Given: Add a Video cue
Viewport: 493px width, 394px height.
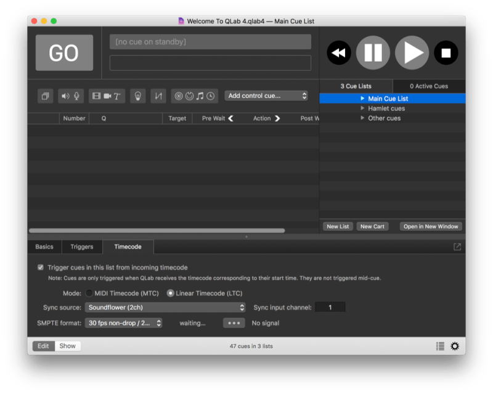Looking at the screenshot, I should (96, 96).
